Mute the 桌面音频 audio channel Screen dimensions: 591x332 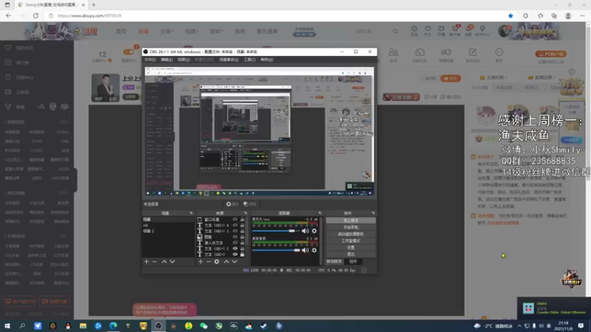coord(305,250)
